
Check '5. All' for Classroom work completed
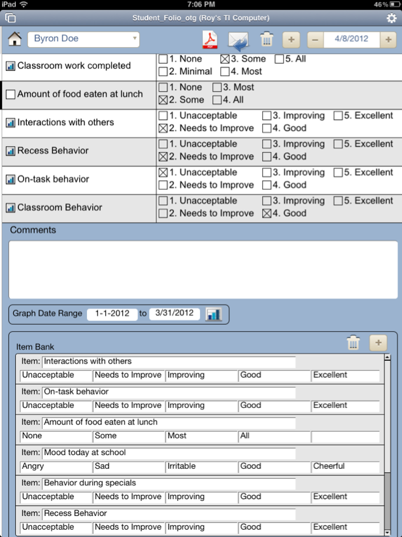pyautogui.click(x=279, y=59)
